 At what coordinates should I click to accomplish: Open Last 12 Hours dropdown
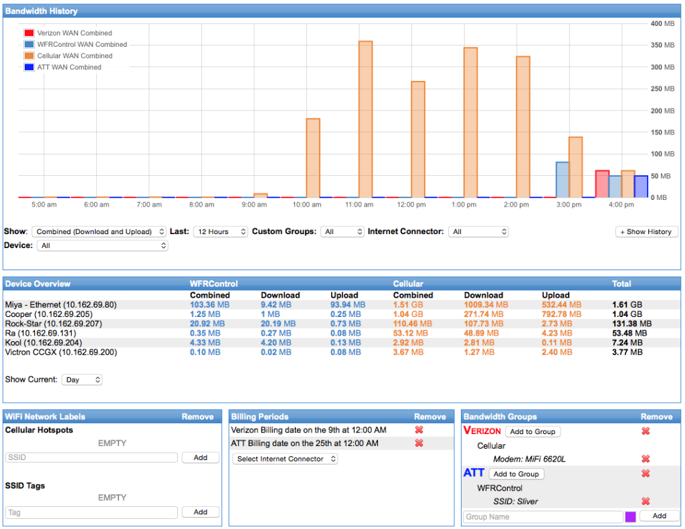pos(220,231)
